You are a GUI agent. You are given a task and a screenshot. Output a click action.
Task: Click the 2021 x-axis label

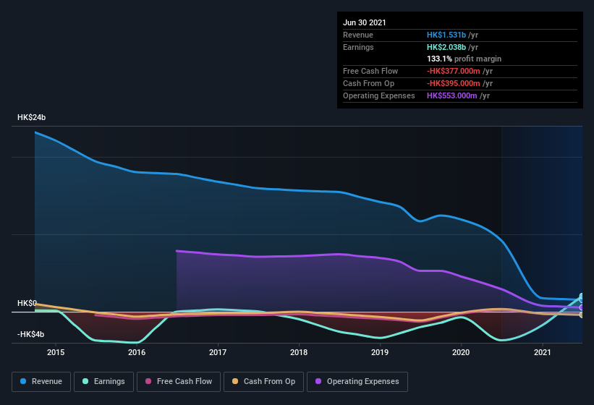(543, 352)
